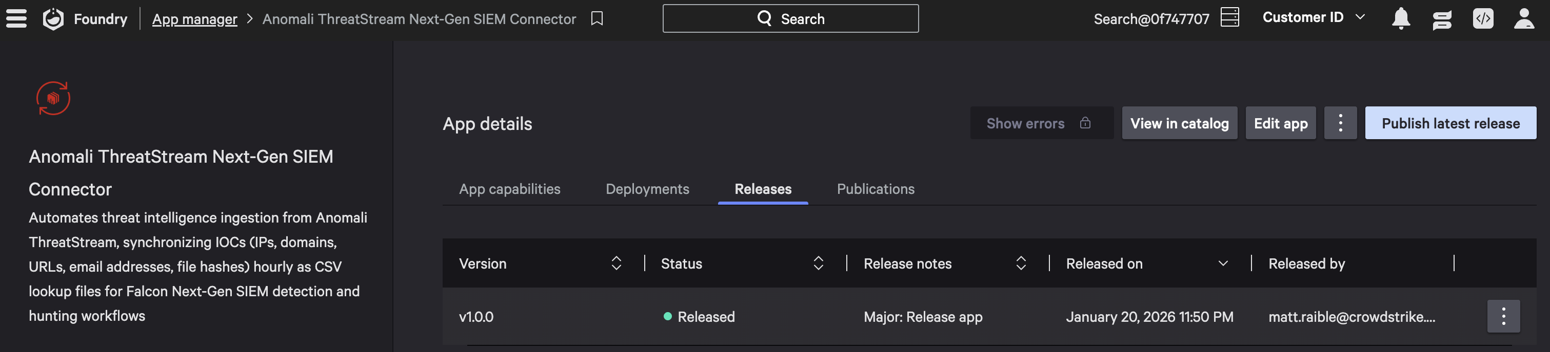Sort by Release notes column

point(1021,263)
